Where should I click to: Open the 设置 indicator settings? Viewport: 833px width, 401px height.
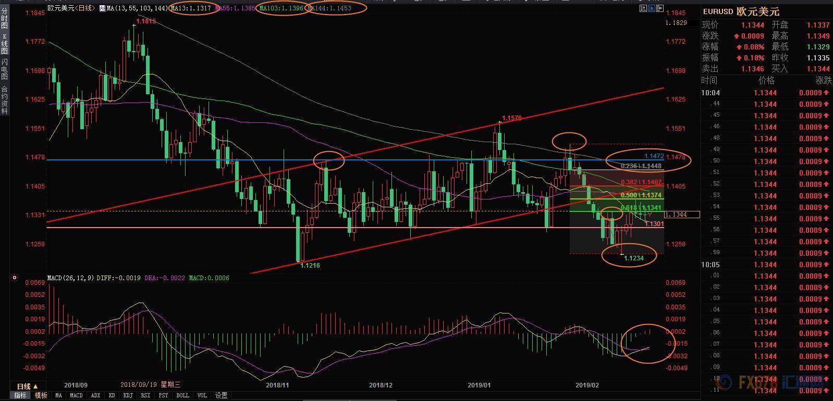[x=221, y=395]
